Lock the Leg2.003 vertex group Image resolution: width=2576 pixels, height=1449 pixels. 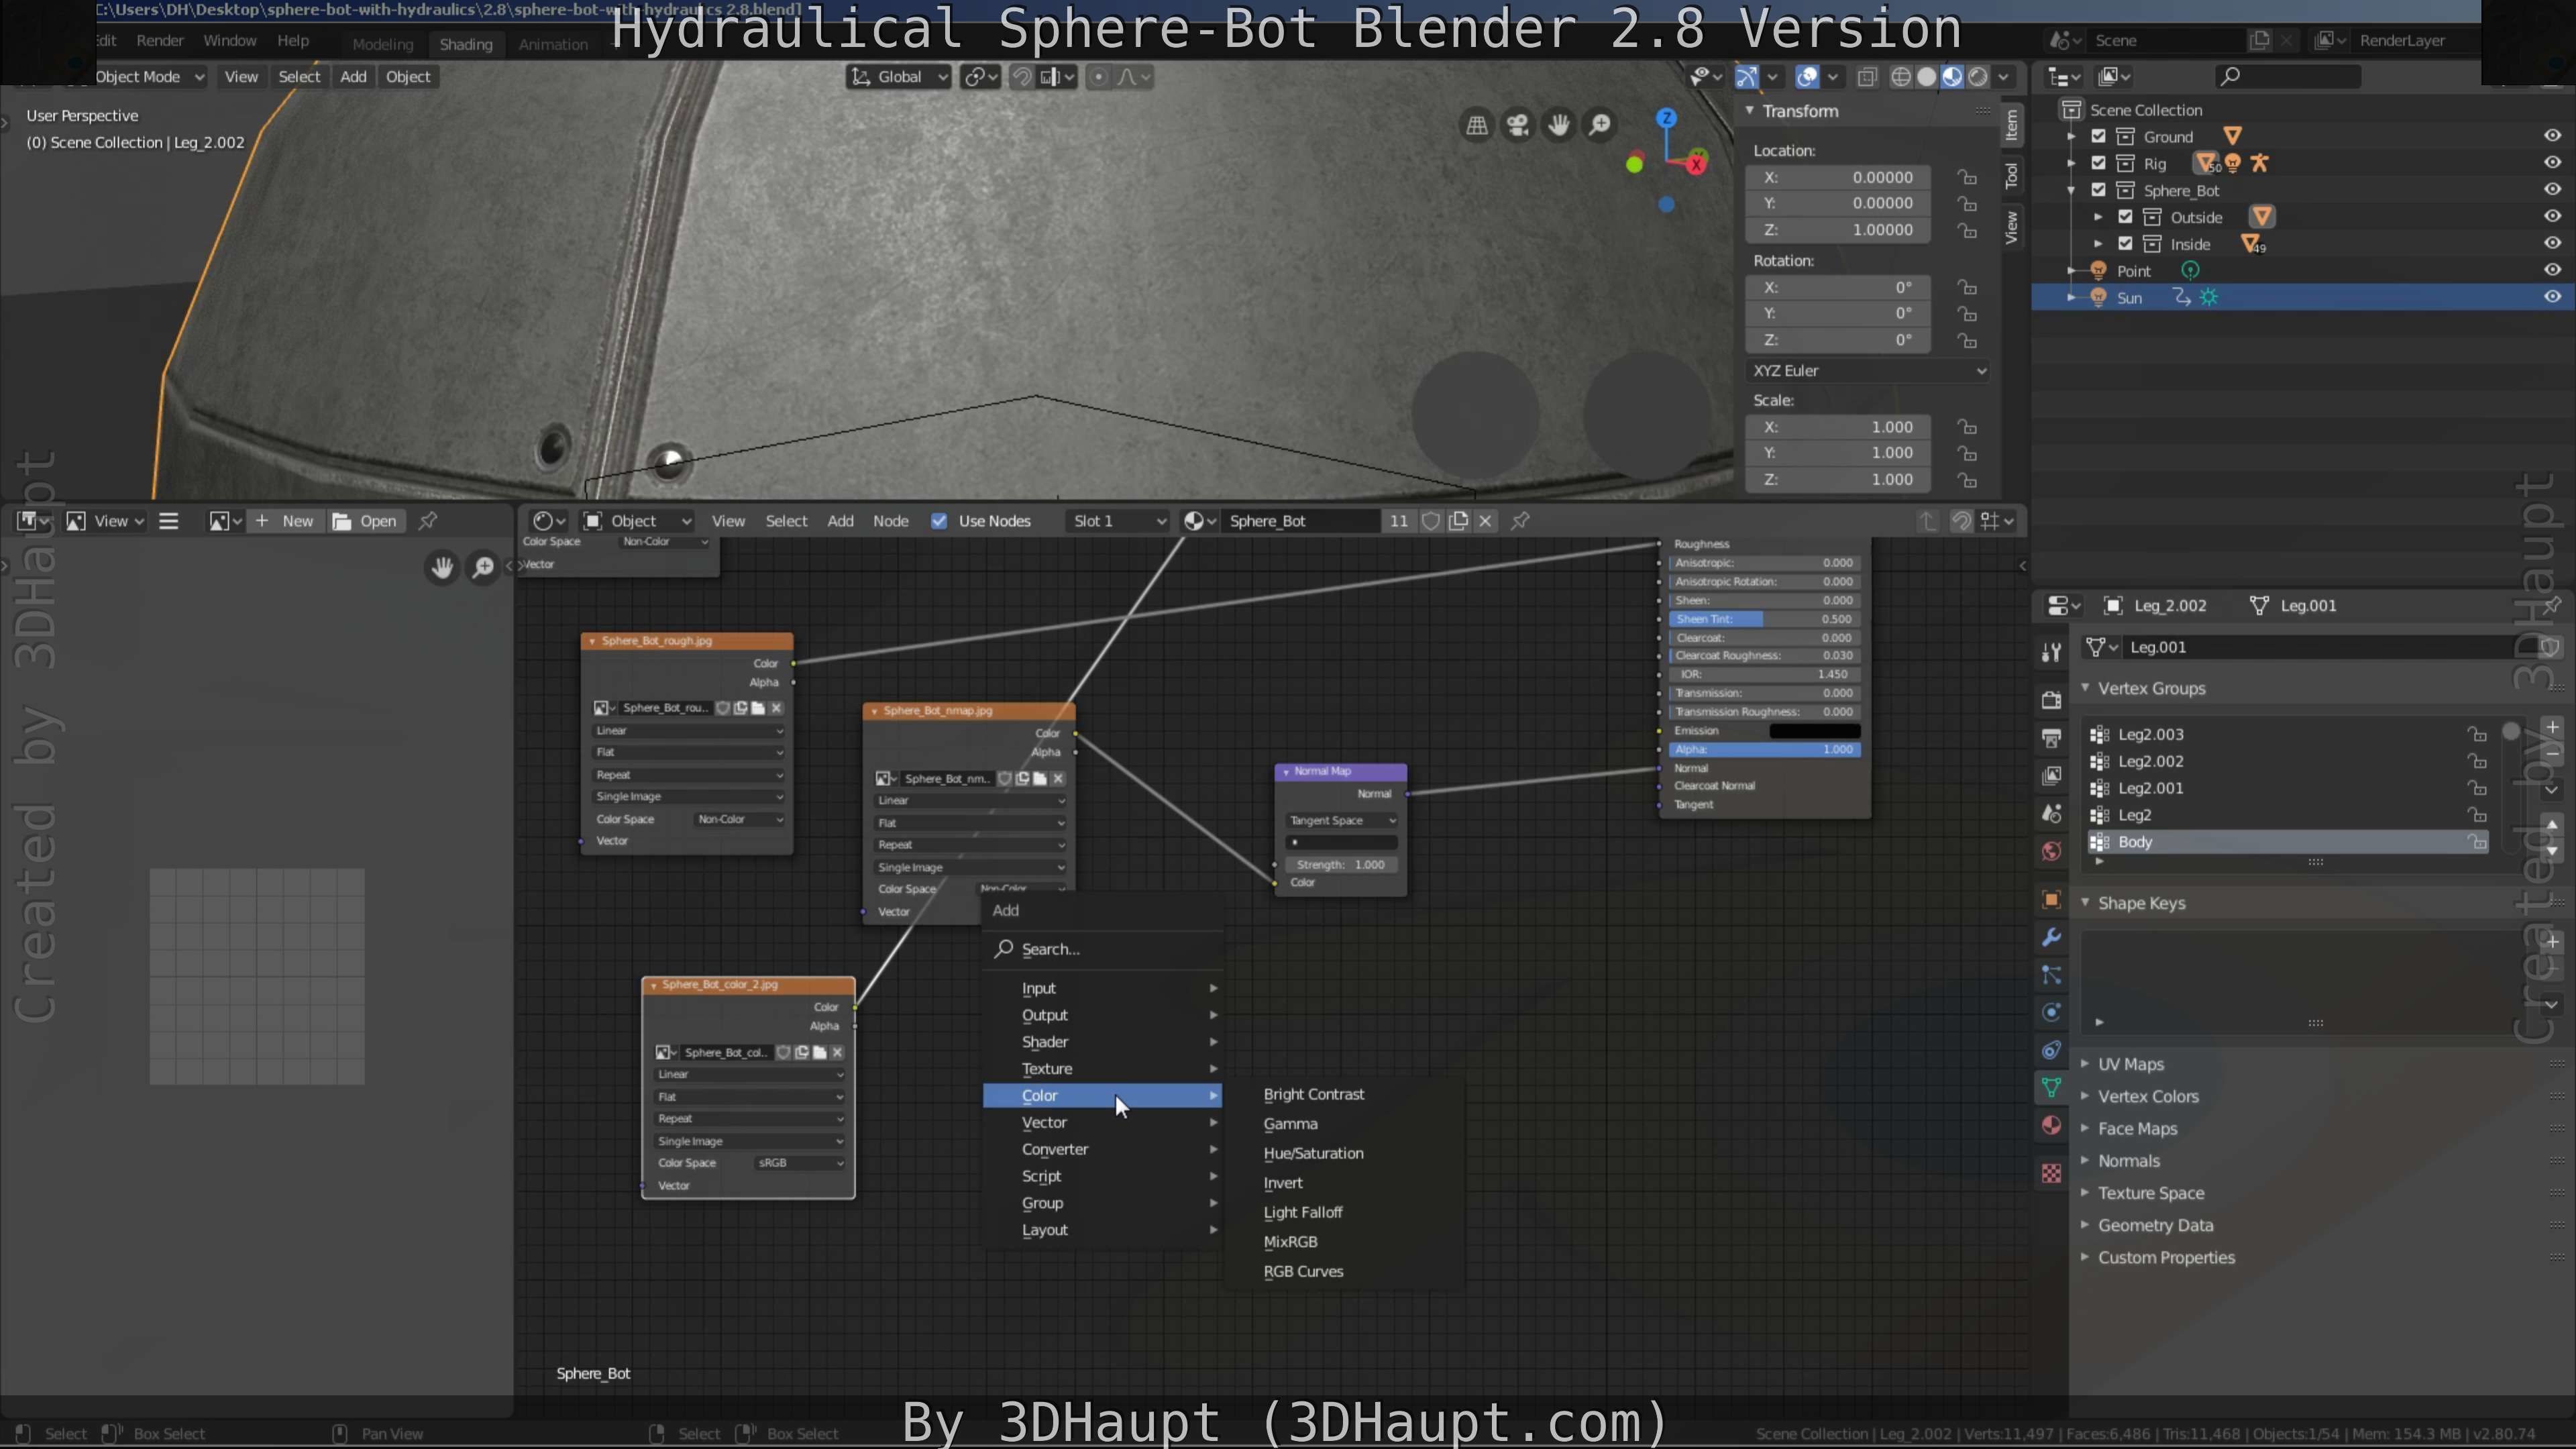point(2476,734)
